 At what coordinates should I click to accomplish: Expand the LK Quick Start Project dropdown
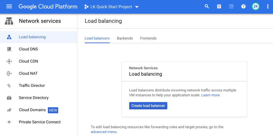point(112,7)
